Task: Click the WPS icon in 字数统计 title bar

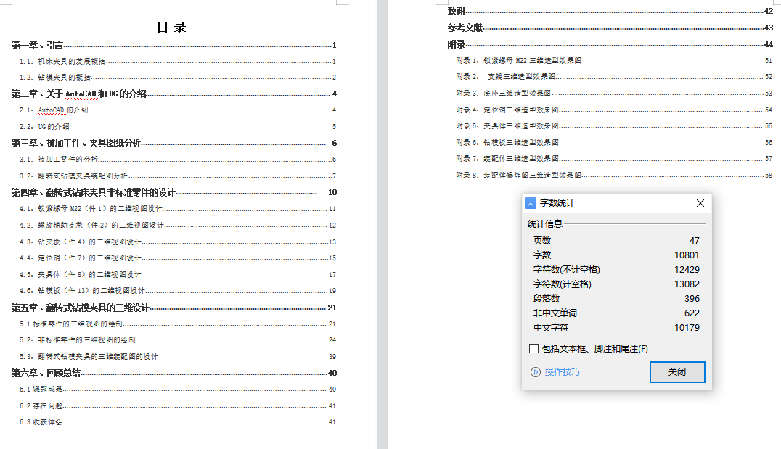Action: click(531, 203)
